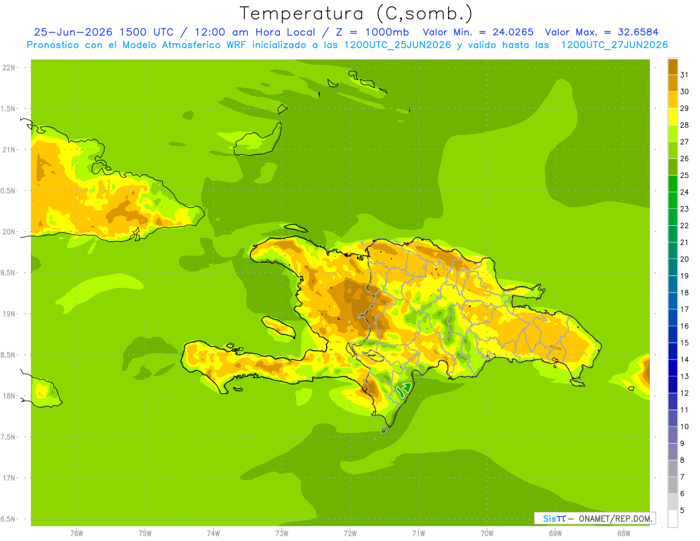The image size is (700, 541).
Task: Click the colorbar scale label "14"
Action: pyautogui.click(x=685, y=359)
